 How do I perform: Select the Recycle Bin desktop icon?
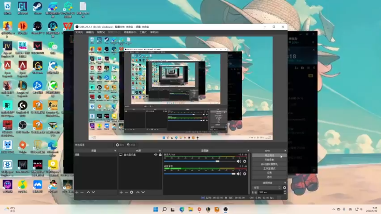point(8,8)
